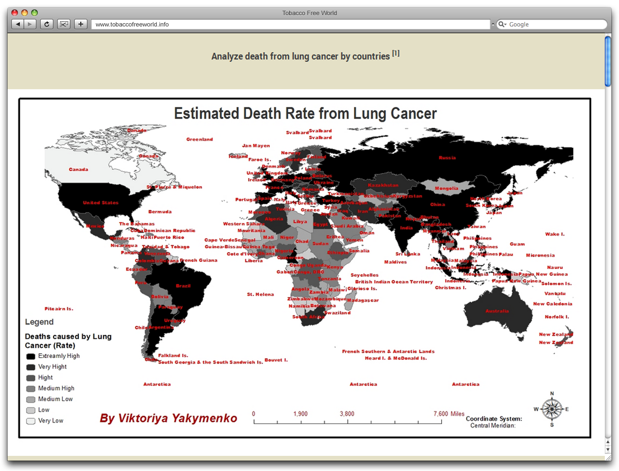
Task: Click the 'Norfolk I.' map label
Action: click(557, 317)
